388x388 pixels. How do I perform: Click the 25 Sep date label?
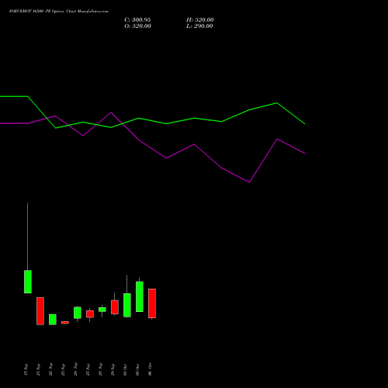pos(88,369)
